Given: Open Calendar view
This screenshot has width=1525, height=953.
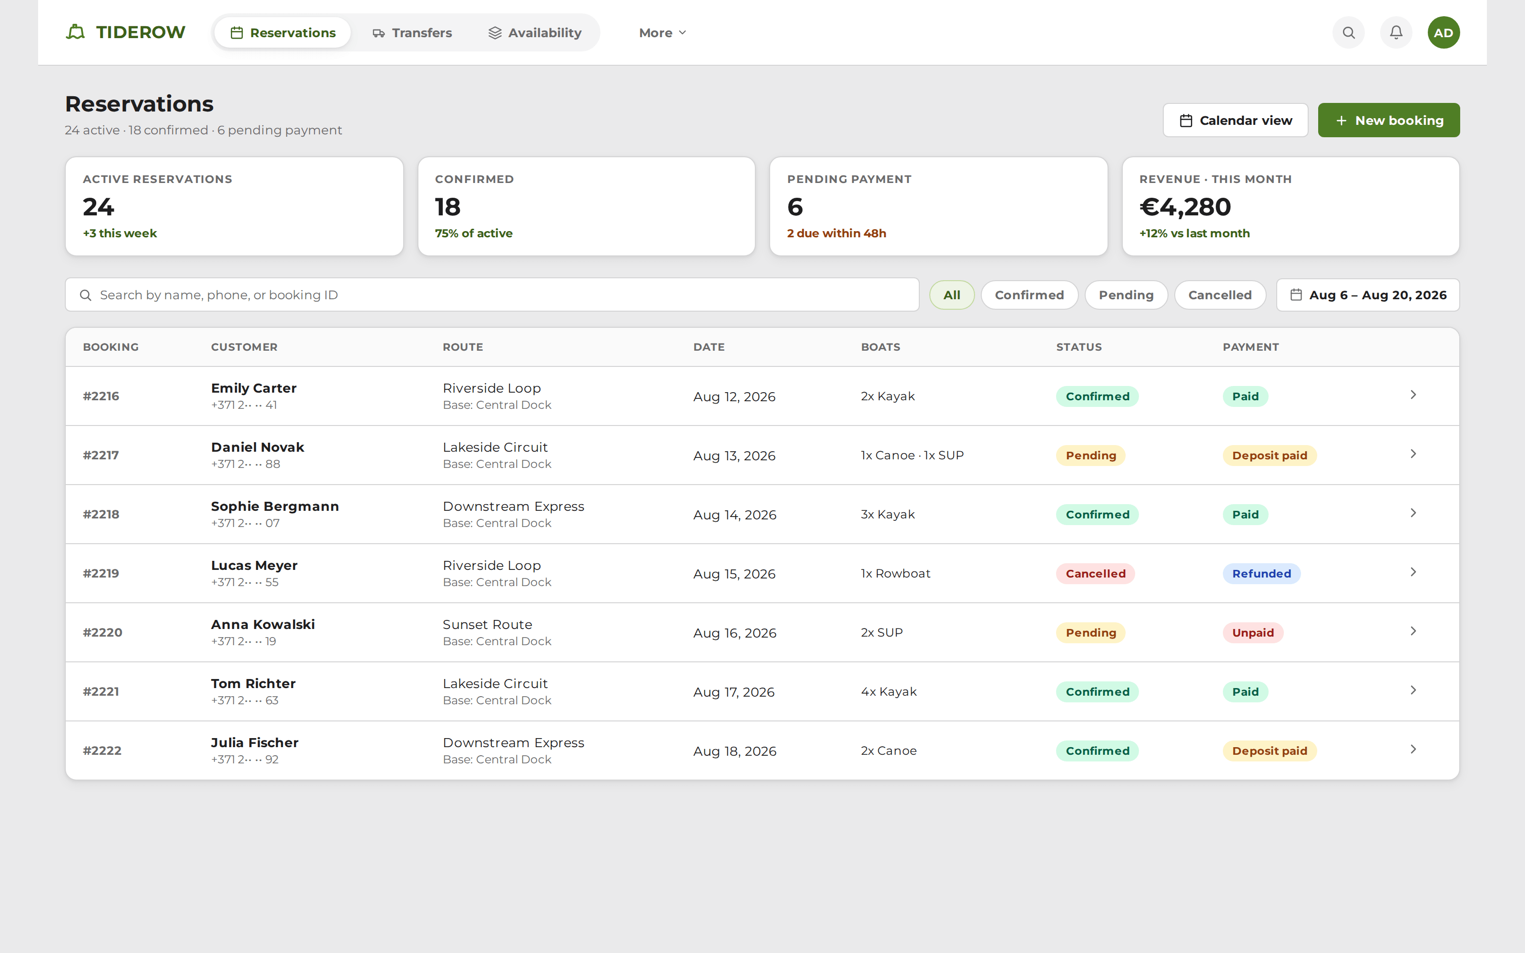Looking at the screenshot, I should [1235, 120].
